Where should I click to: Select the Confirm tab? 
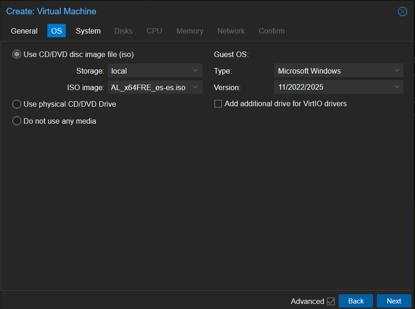tap(271, 31)
